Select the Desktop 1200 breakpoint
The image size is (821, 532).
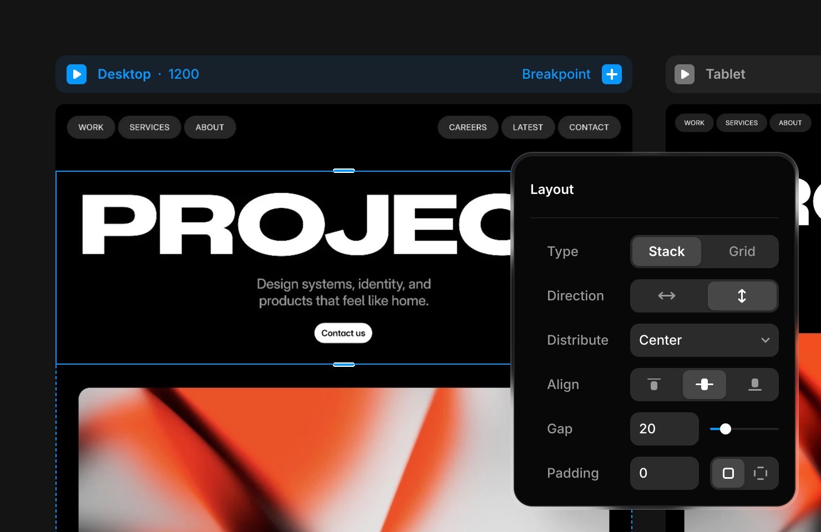(148, 74)
